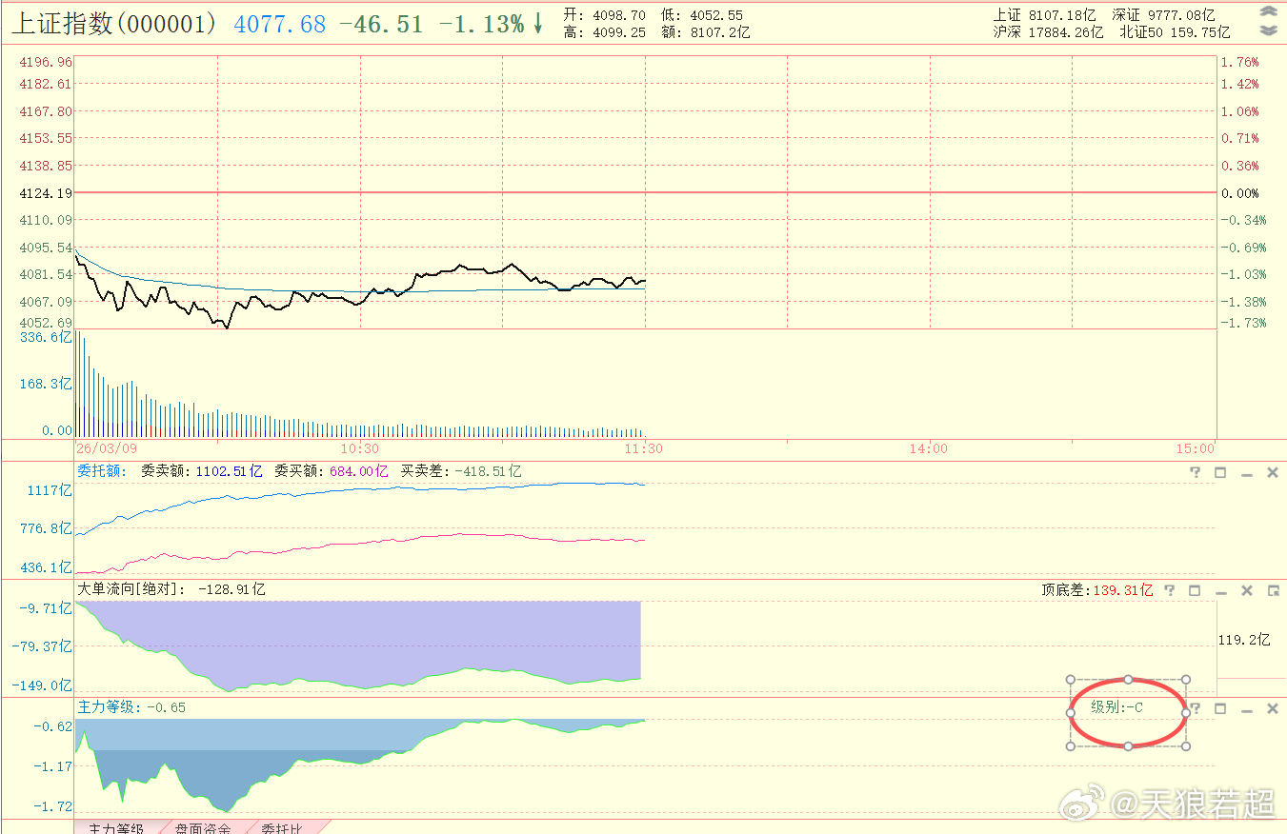The image size is (1287, 834).
Task: Click the 顶底差:139.31亿 value
Action: [1096, 590]
